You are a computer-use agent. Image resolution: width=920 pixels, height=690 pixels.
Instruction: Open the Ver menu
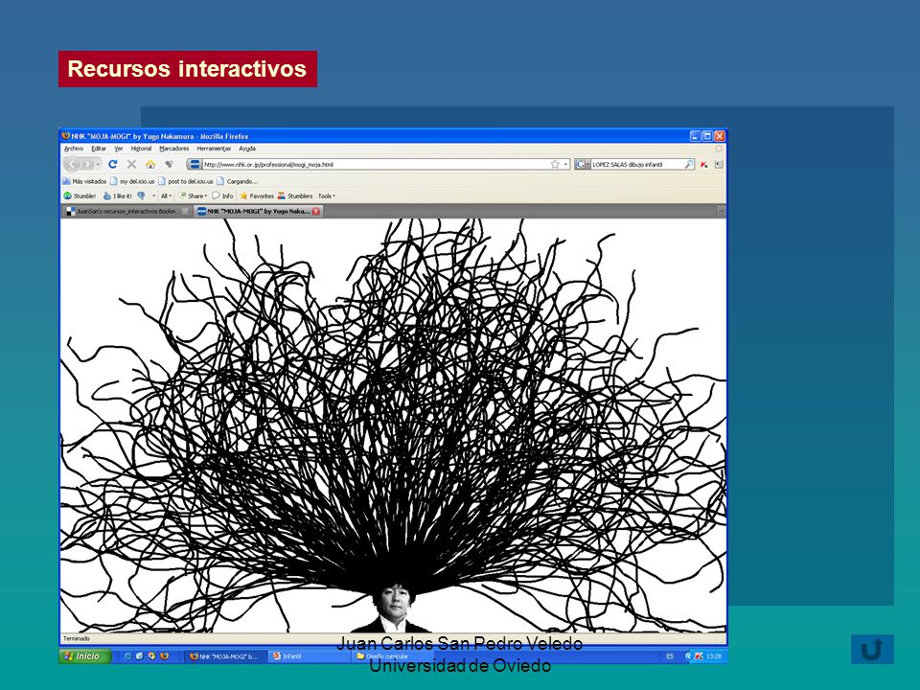click(119, 149)
